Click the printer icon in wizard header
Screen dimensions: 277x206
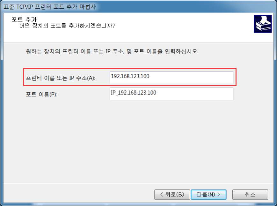point(263,24)
